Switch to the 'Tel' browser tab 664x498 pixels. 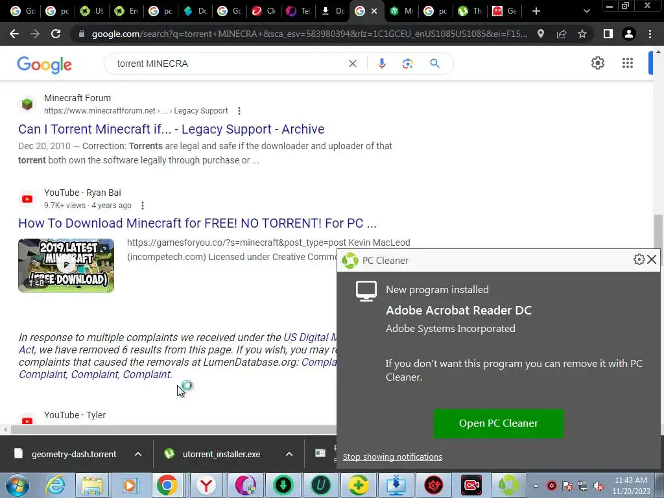pos(298,11)
